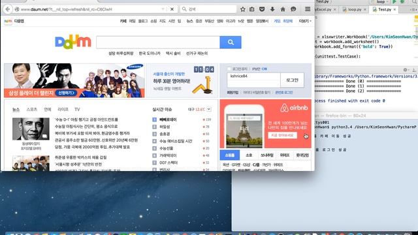Click the download arrow icon in PyCharm run panel
The width and height of the screenshot is (418, 235).
click(x=414, y=70)
